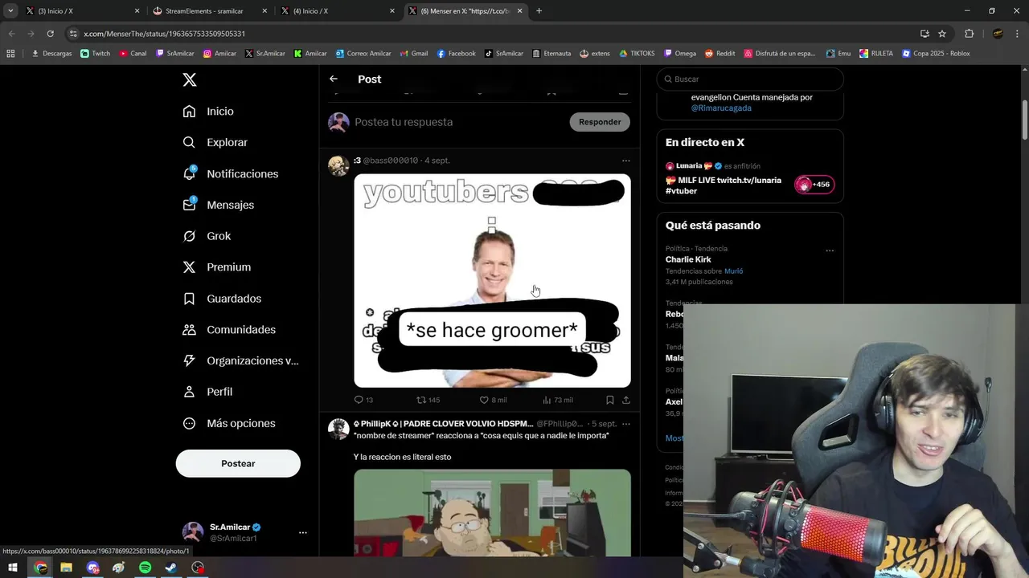
Task: Open File Explorer from the taskbar
Action: (x=66, y=568)
